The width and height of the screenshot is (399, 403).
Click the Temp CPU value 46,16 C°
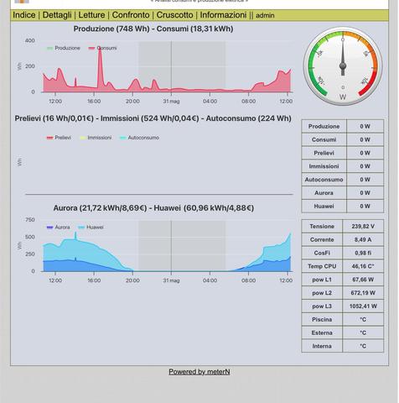click(363, 266)
